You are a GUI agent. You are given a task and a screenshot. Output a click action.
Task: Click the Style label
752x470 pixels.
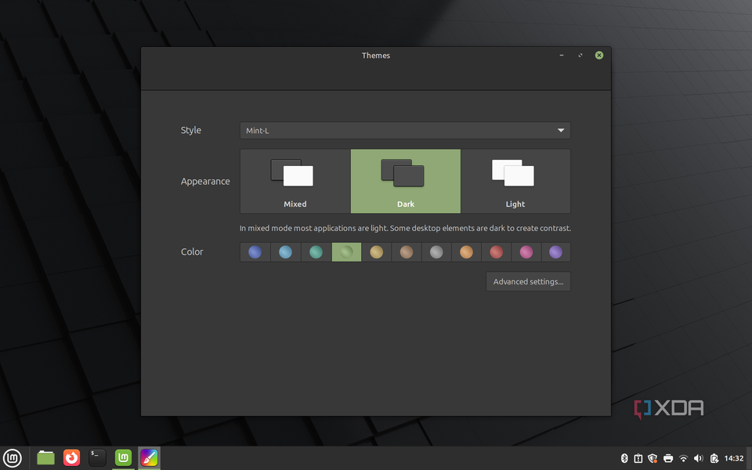point(191,130)
